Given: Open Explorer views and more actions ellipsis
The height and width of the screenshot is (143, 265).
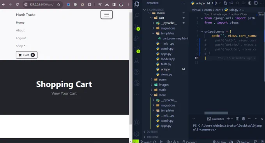Looking at the screenshot, I should point(183,3).
